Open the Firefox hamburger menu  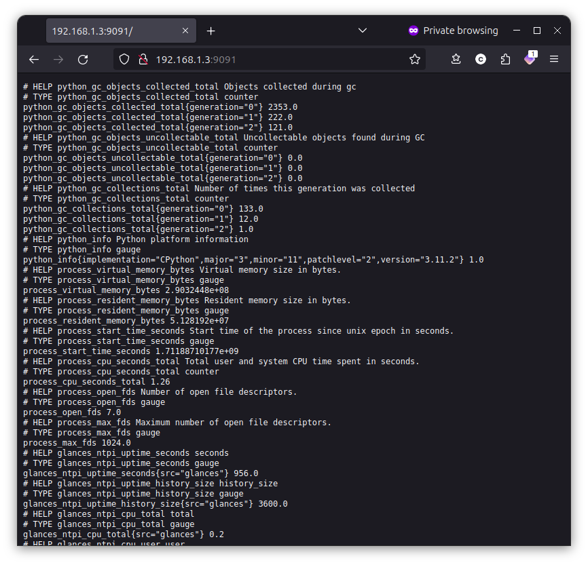[x=554, y=59]
